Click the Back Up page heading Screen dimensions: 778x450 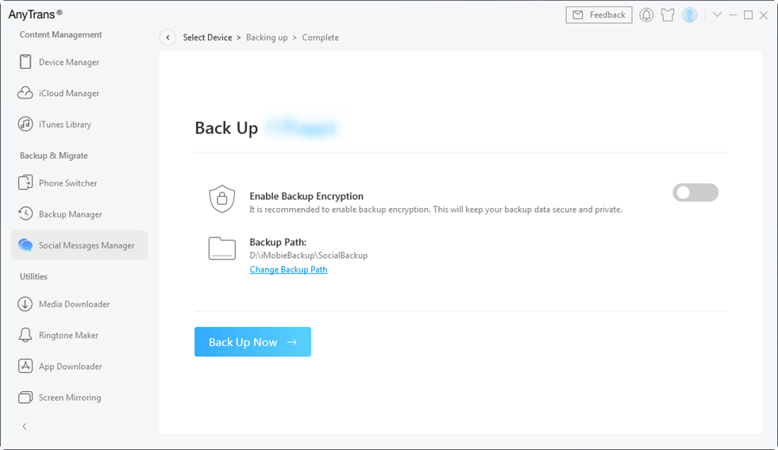click(x=226, y=128)
